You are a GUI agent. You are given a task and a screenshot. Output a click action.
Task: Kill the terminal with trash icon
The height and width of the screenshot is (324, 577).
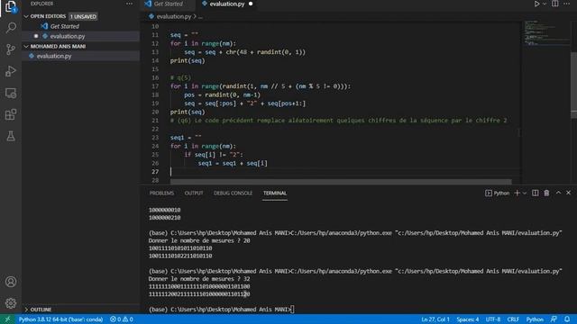tap(546, 193)
